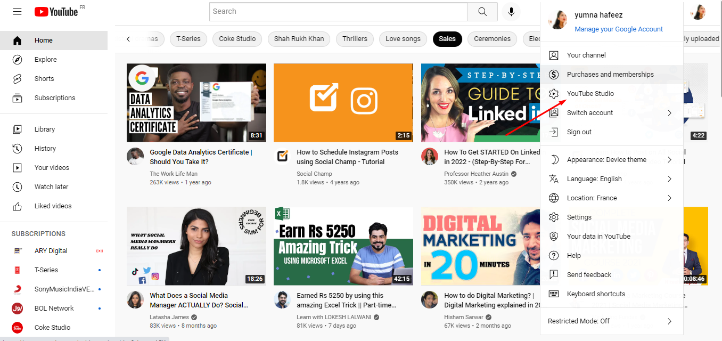Viewport: 722px width, 341px height.
Task: Open the hamburger guide menu
Action: point(17,11)
